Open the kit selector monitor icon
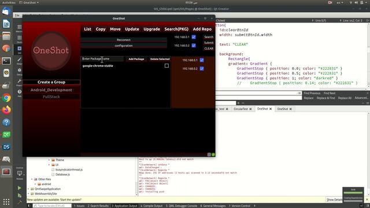Viewport: 370px width, 208px height. pyautogui.click(x=20, y=174)
